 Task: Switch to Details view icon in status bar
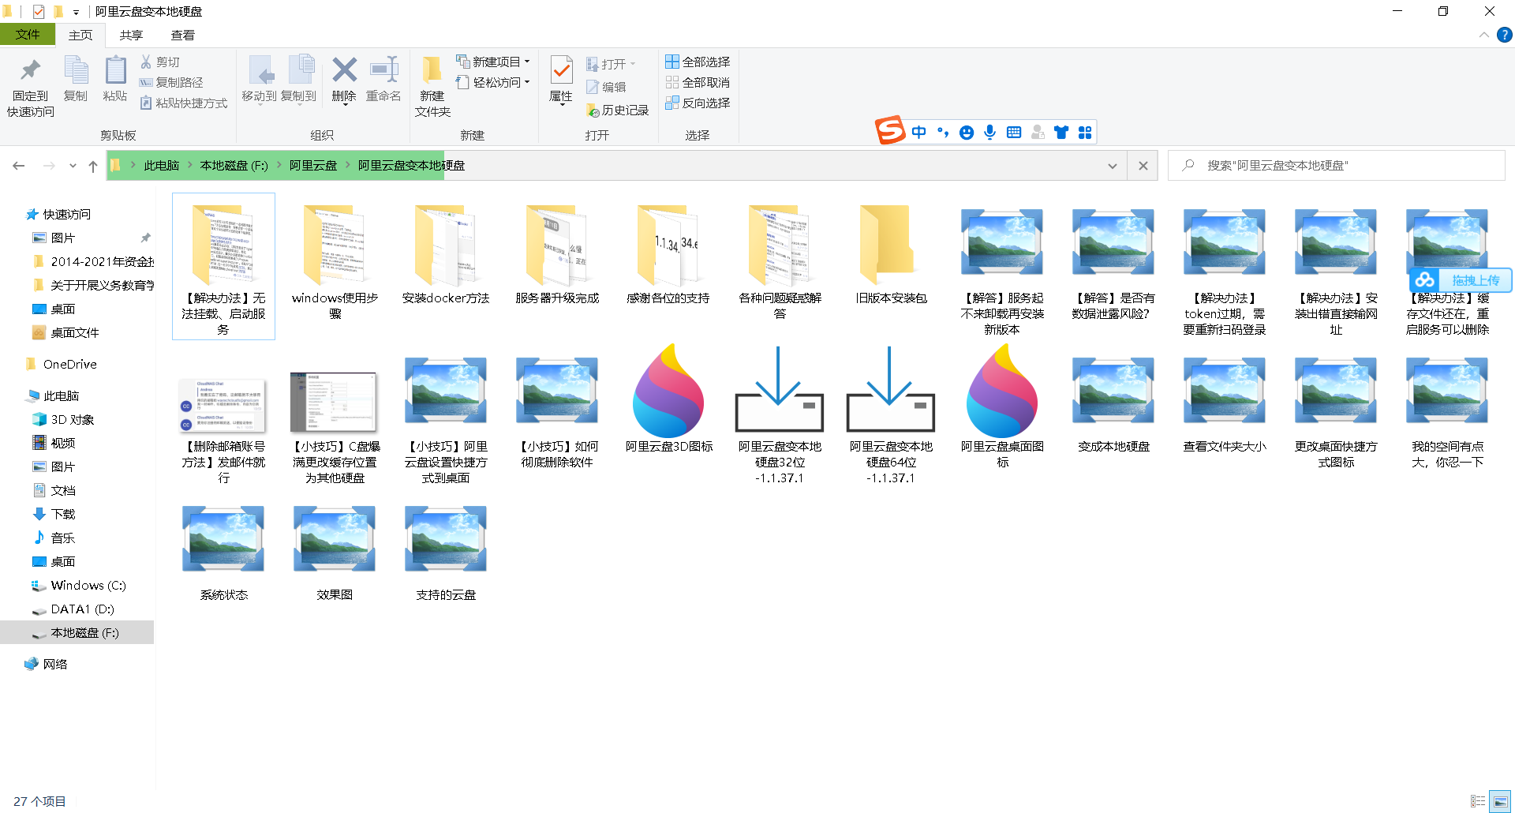click(x=1478, y=801)
